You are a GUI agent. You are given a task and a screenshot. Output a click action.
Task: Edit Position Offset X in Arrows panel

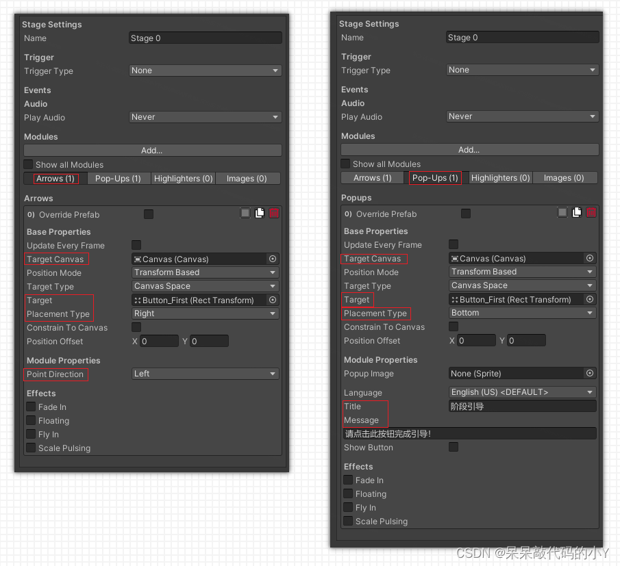point(160,341)
